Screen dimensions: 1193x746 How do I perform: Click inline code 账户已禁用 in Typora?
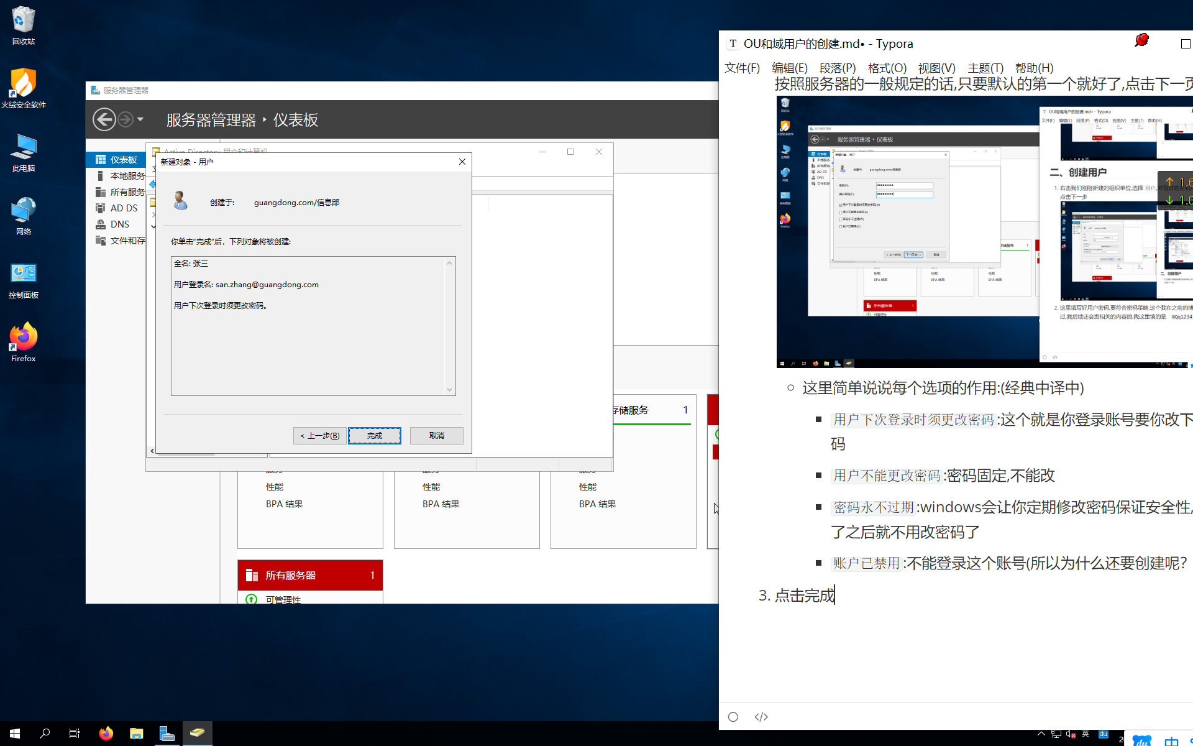tap(866, 563)
